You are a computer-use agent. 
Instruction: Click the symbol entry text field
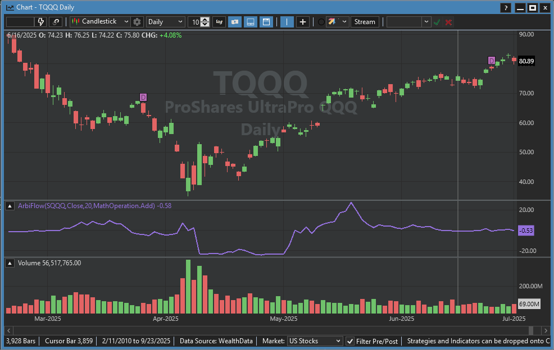pos(20,22)
